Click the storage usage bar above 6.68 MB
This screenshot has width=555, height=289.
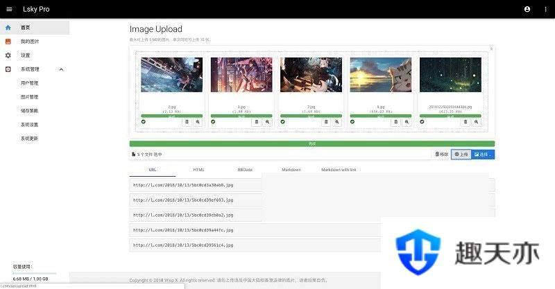coord(34,273)
